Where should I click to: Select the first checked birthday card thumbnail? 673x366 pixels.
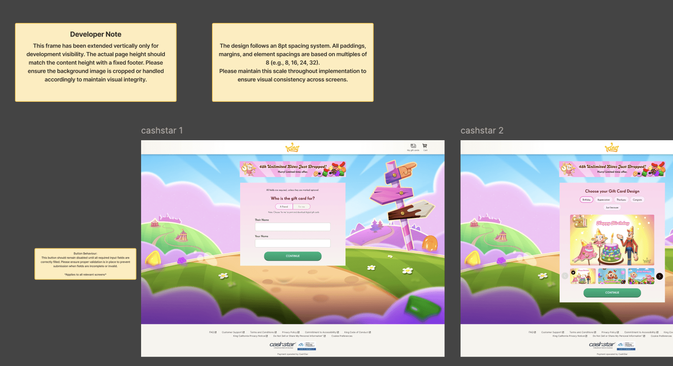583,276
